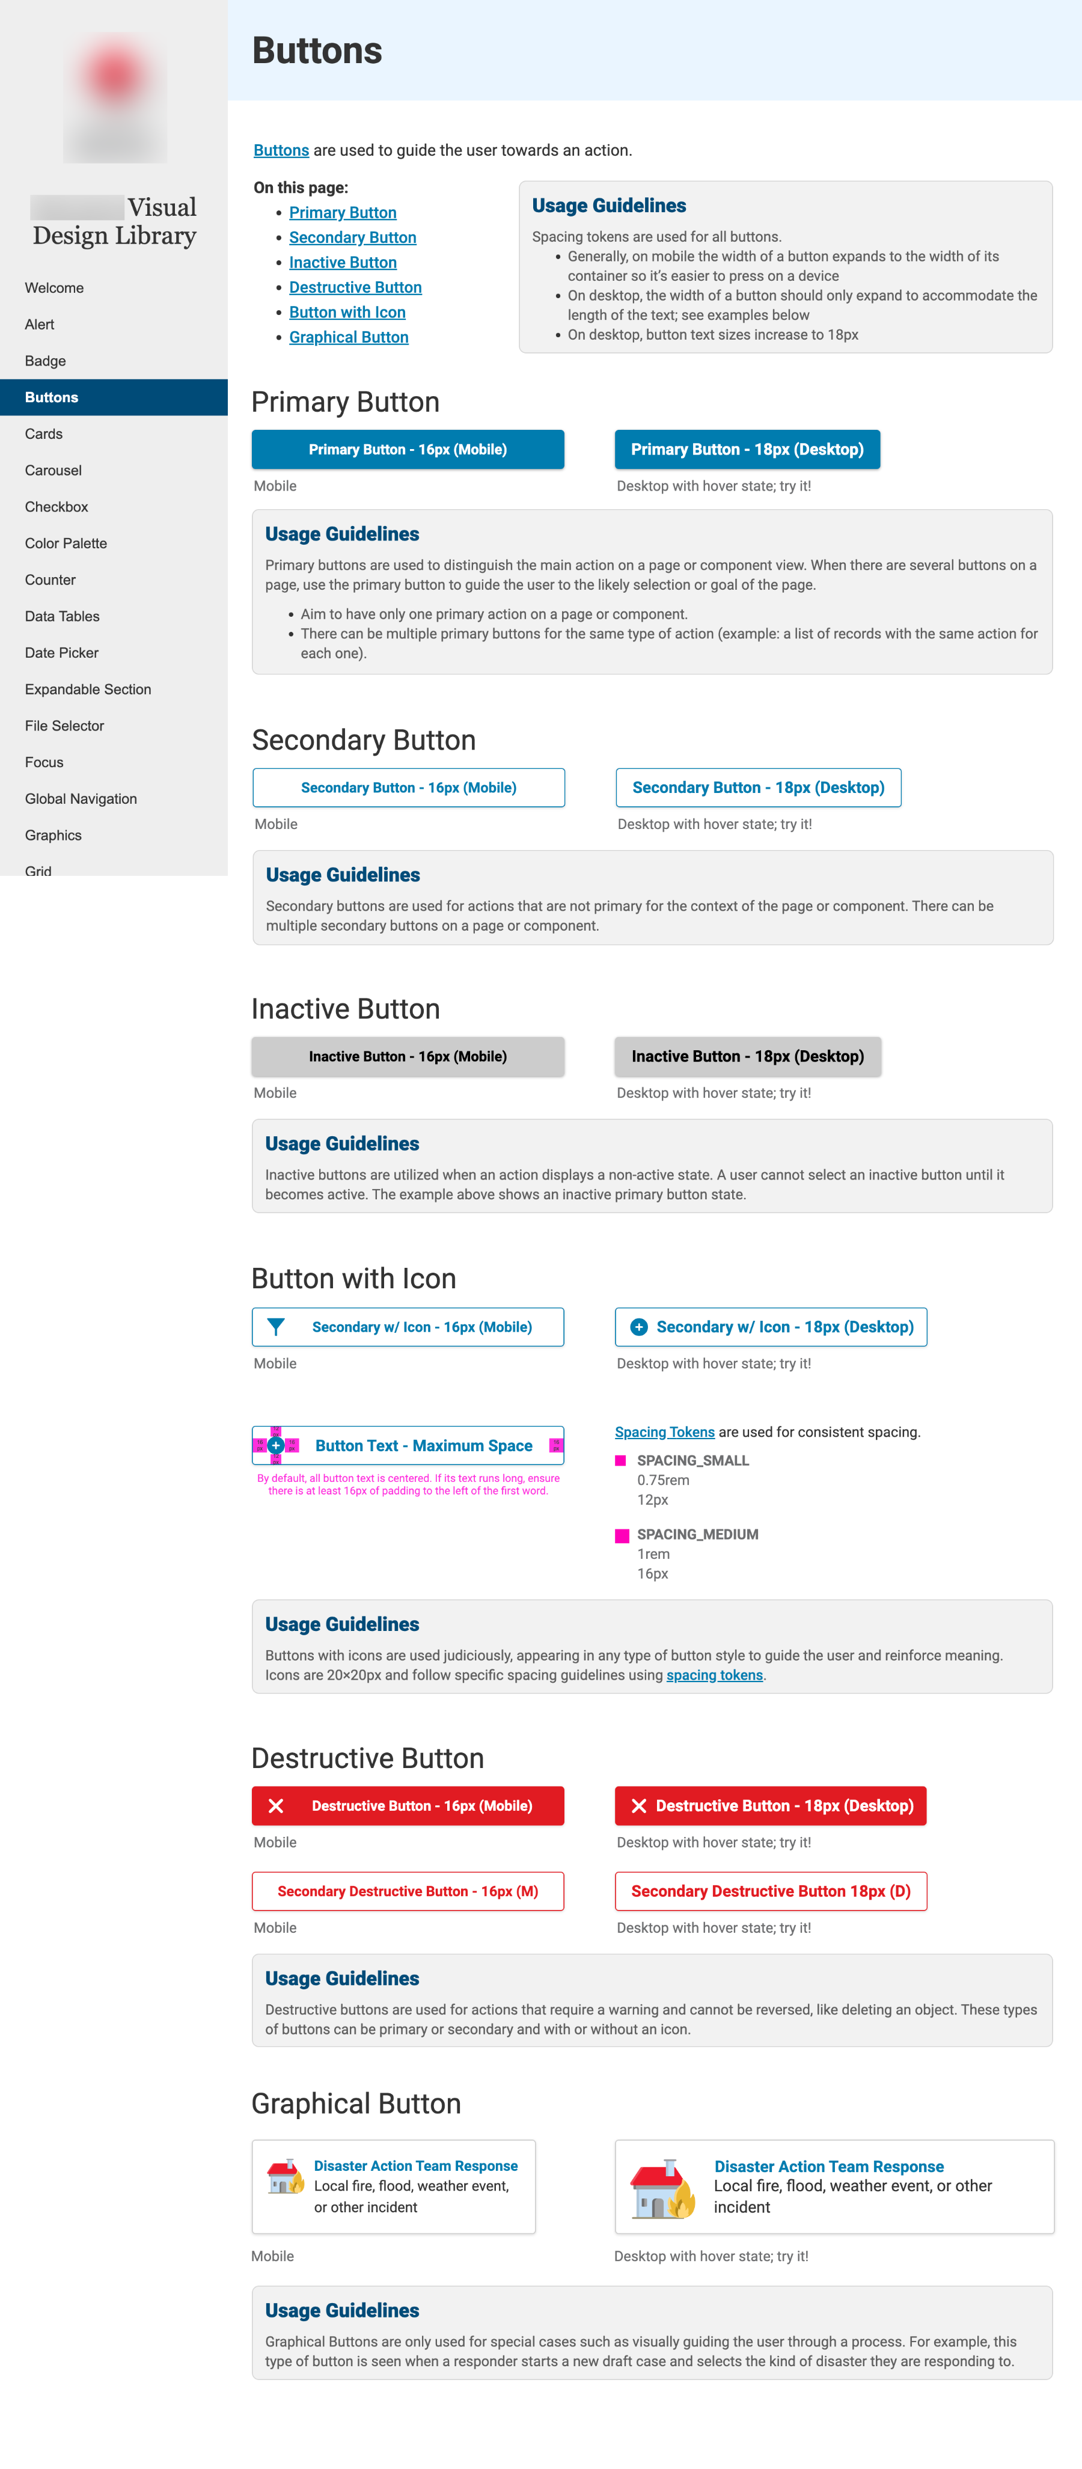Image resolution: width=1082 pixels, height=2469 pixels.
Task: Select the filter icon on the mobile secondary button
Action: pos(277,1327)
